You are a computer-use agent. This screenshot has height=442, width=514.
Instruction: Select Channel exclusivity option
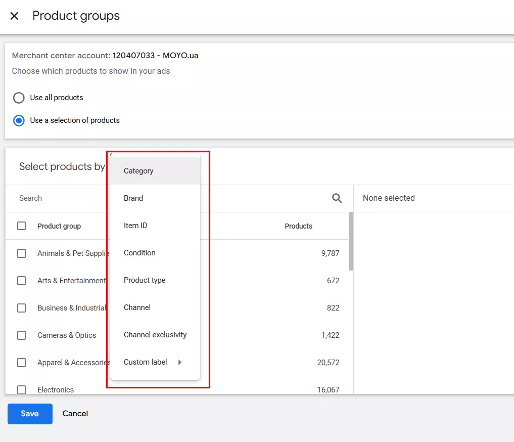(155, 335)
